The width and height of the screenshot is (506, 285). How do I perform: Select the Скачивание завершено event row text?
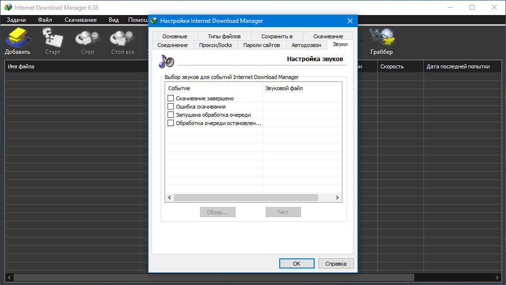tap(204, 98)
